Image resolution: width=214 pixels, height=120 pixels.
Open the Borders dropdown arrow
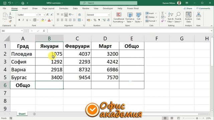pos(38,20)
